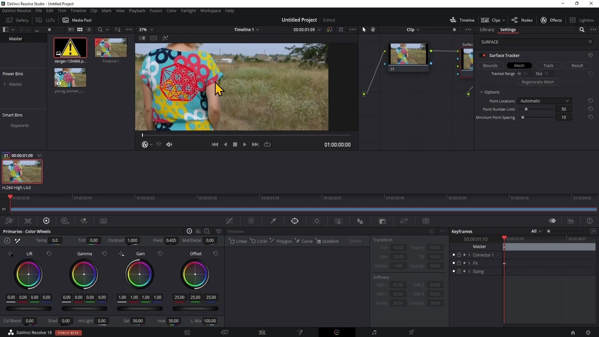This screenshot has height=337, width=599.
Task: Drag the Minimum Point Spacing slider
Action: [523, 118]
